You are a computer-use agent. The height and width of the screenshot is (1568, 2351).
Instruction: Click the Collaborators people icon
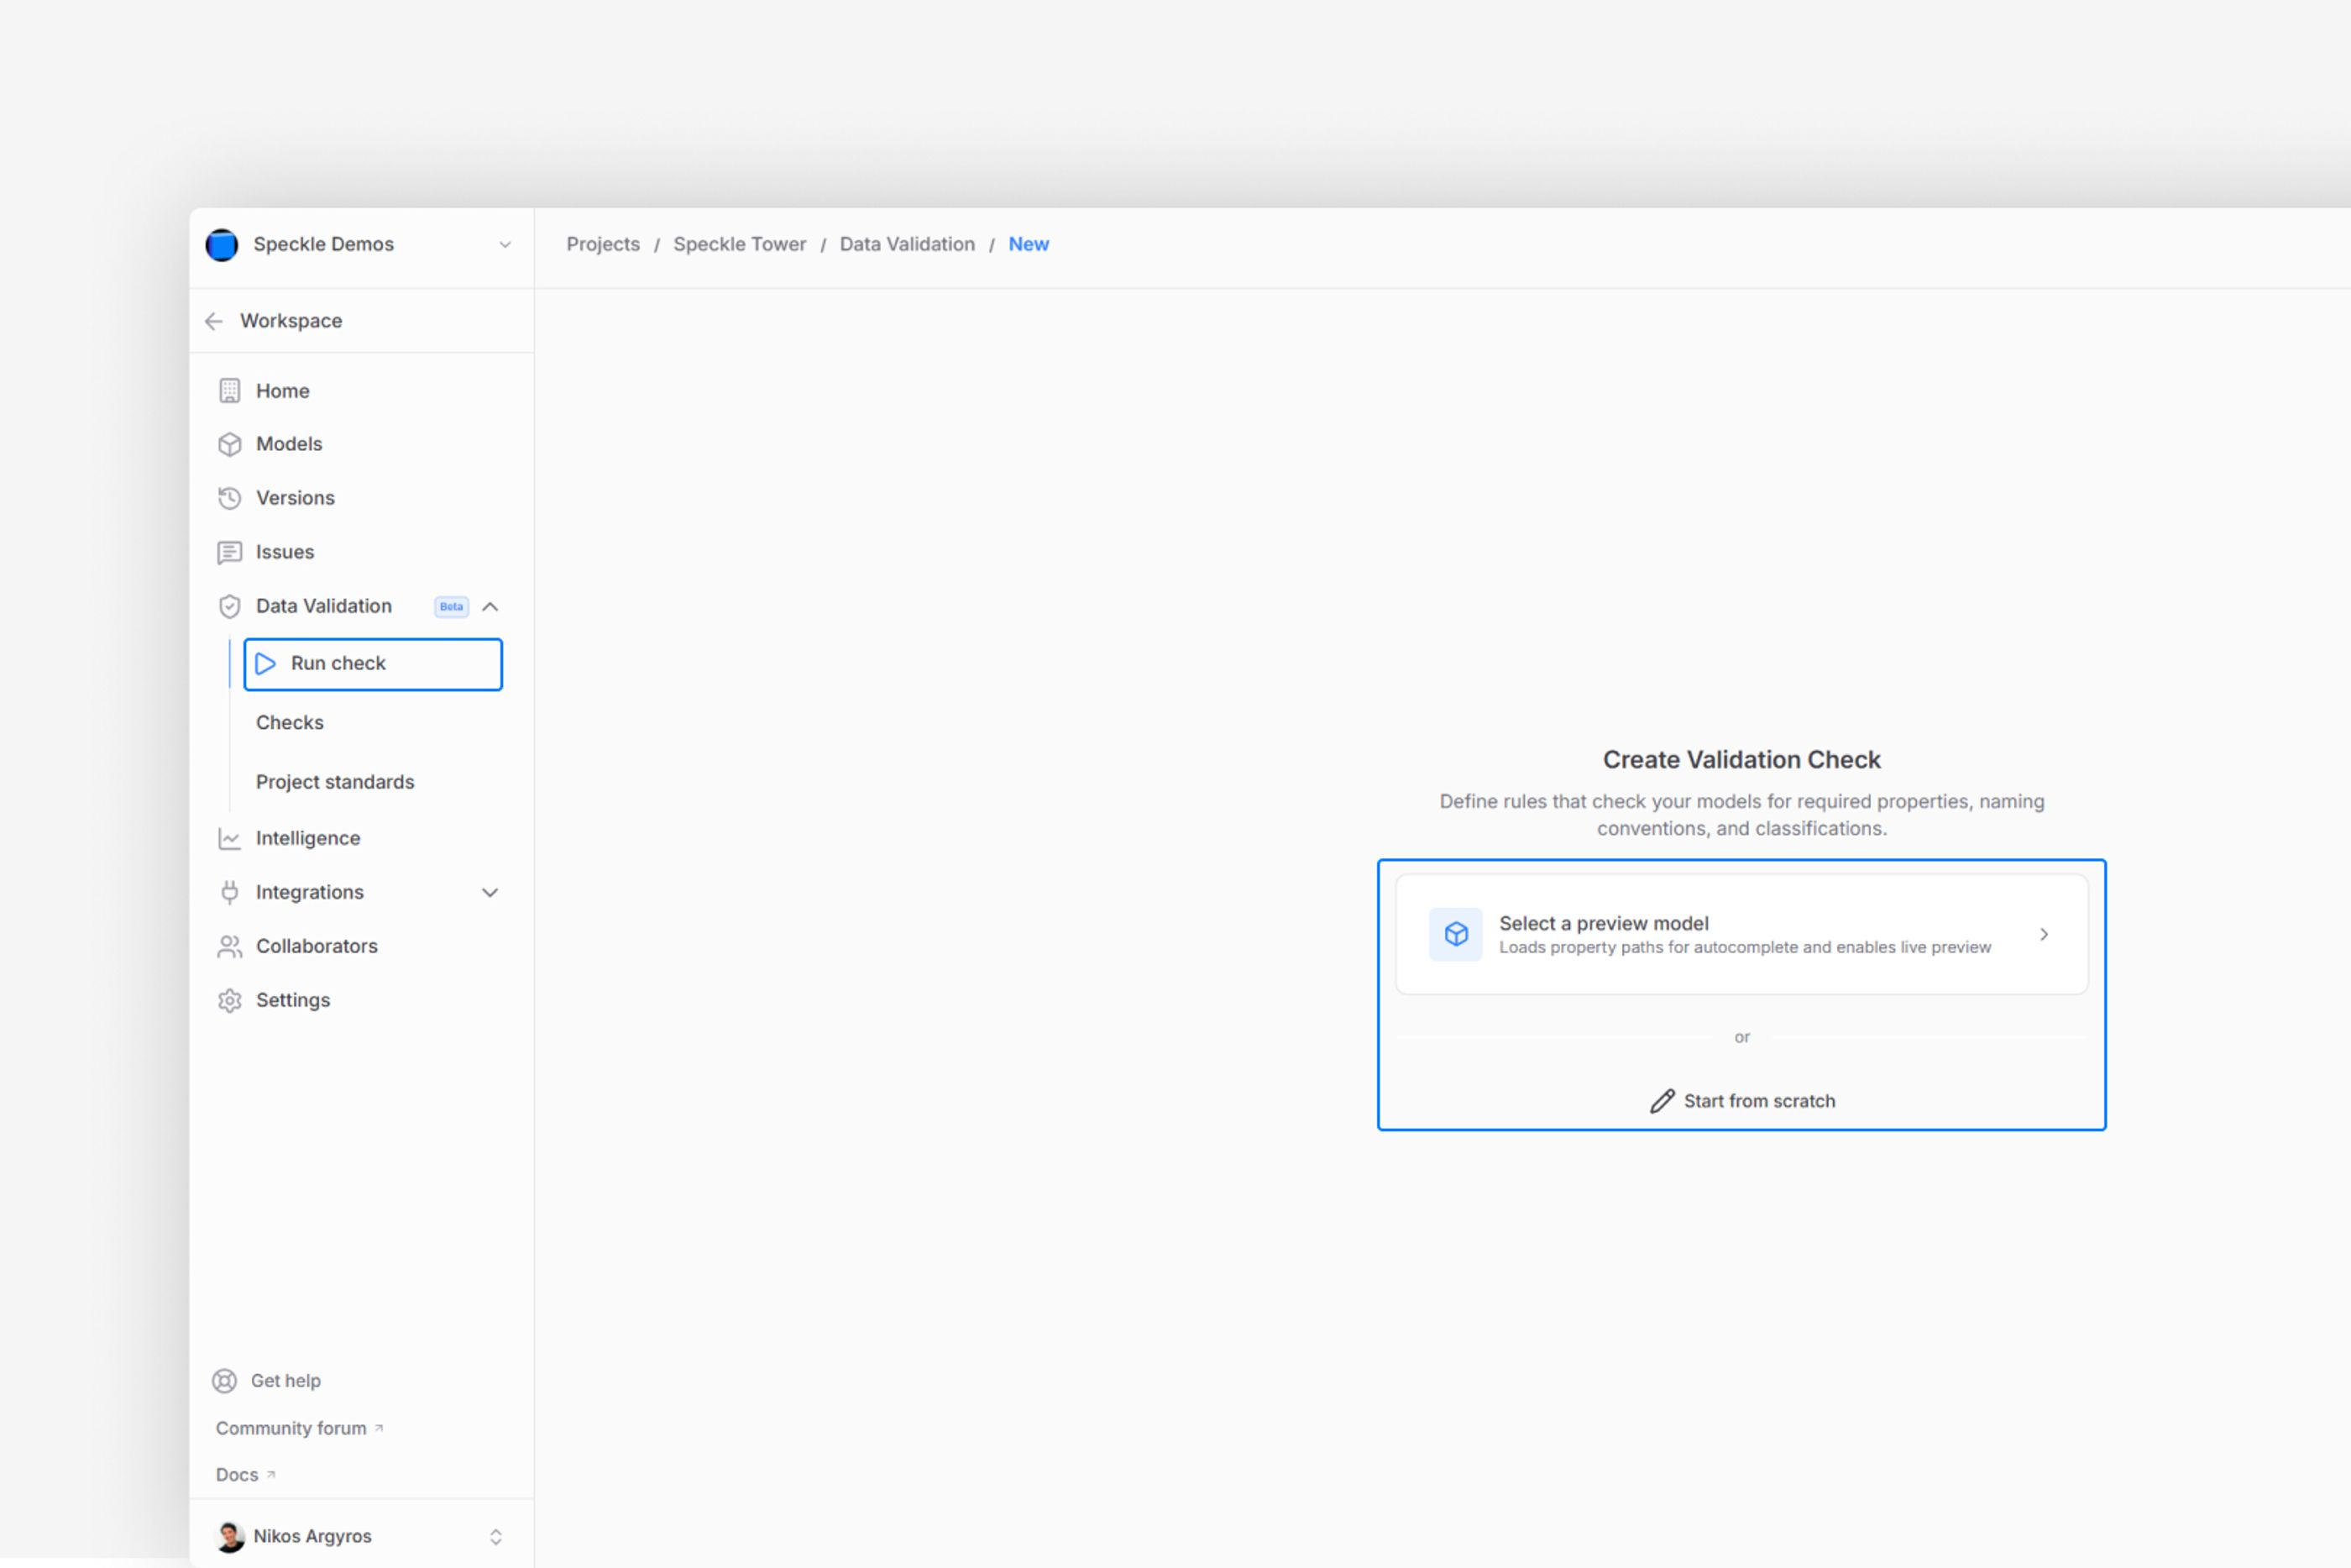230,946
